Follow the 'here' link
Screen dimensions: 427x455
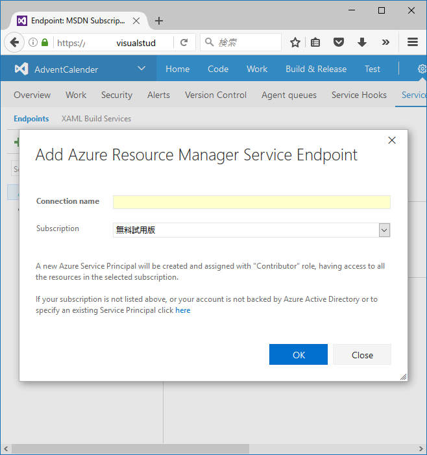click(x=183, y=310)
